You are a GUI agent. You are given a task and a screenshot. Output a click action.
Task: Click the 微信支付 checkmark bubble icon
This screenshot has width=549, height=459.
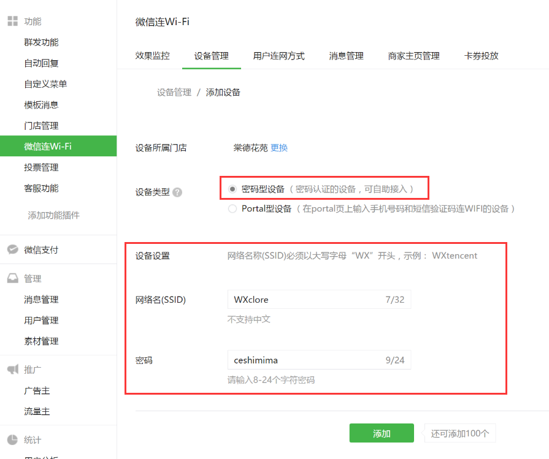[x=12, y=249]
